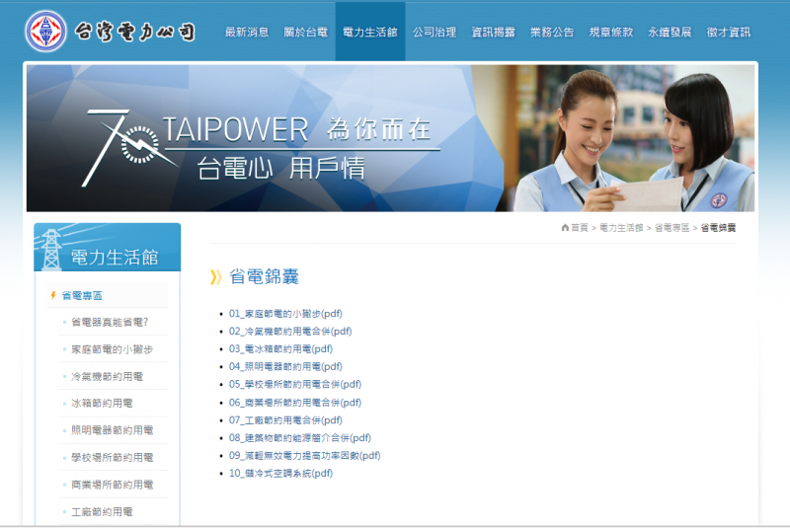Screen dimensions: 790x528
Task: Open sidebar item 冷氣機節約用電
Action: [107, 376]
